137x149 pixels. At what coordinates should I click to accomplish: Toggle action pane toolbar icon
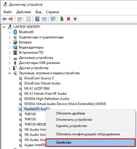click(x=44, y=19)
